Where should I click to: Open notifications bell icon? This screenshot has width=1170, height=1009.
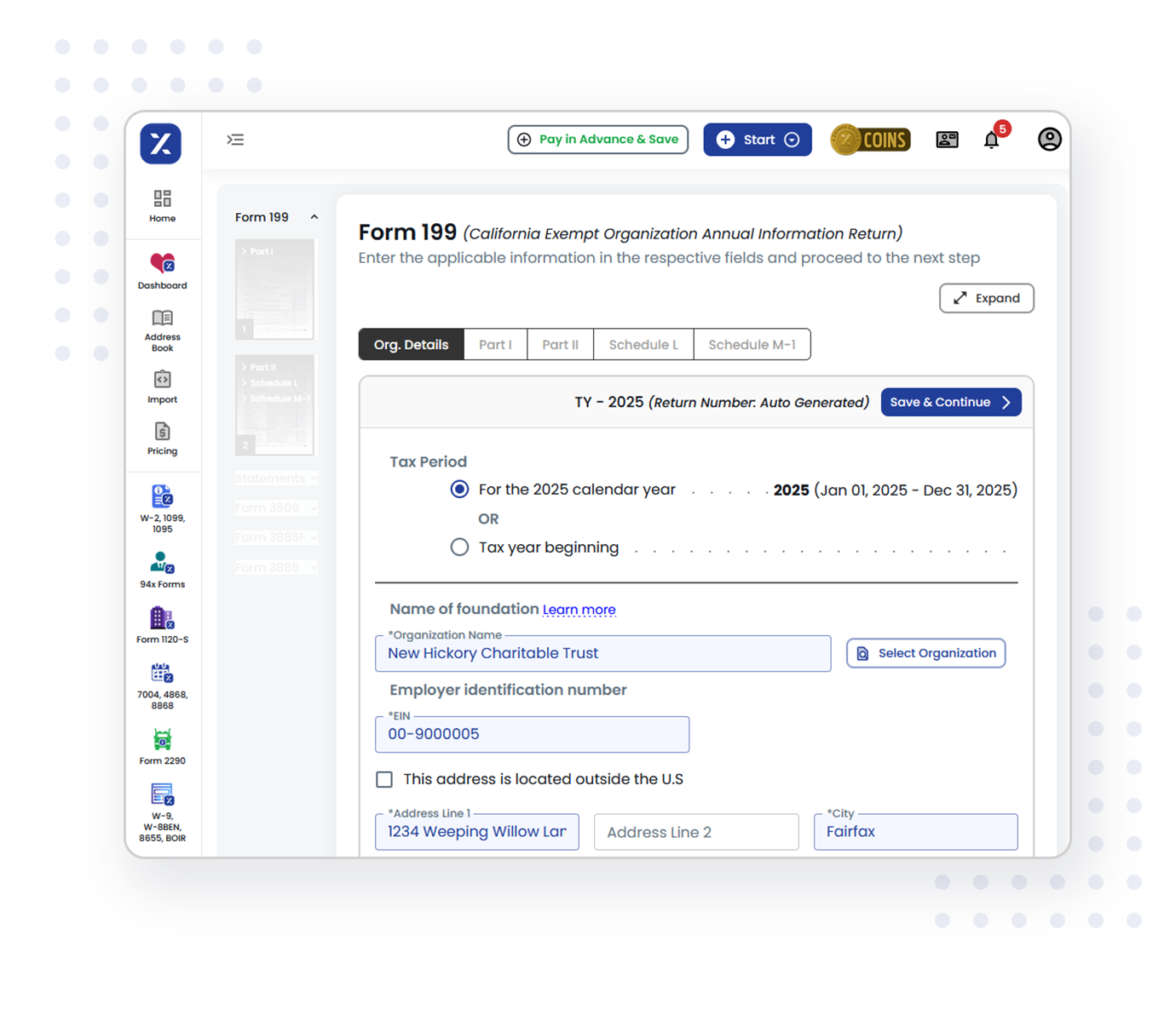[991, 140]
